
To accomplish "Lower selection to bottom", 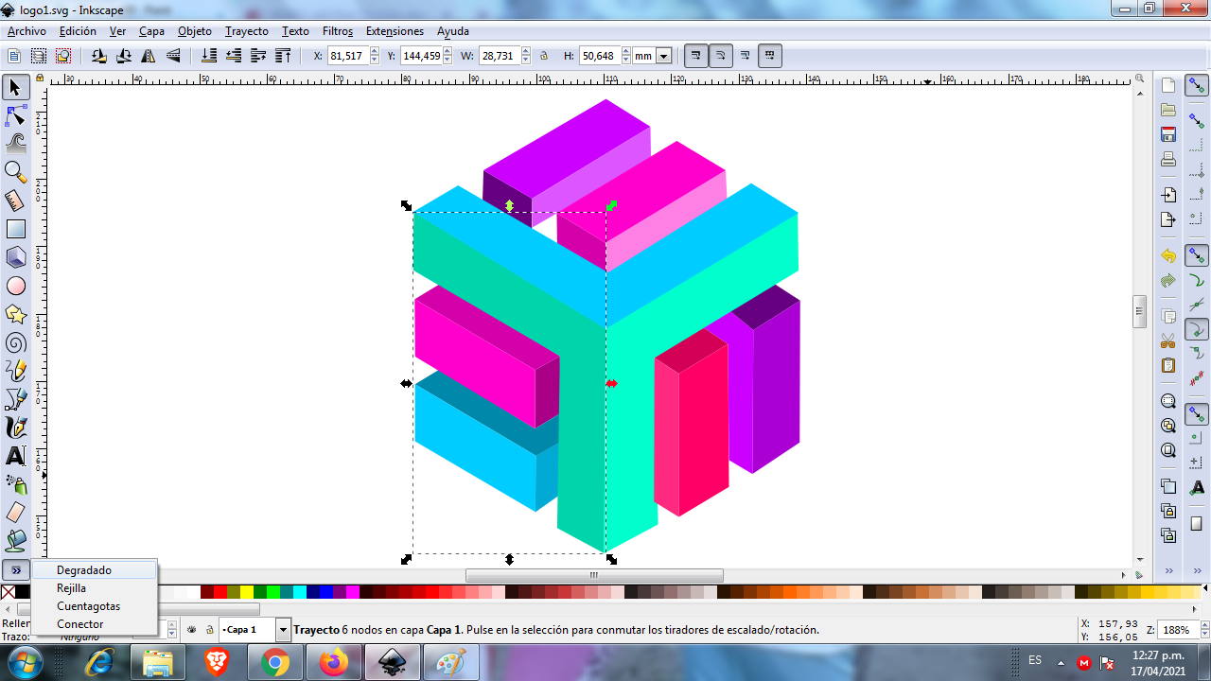I will tap(209, 56).
